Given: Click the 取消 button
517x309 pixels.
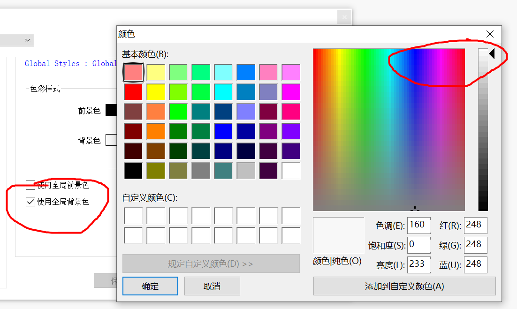Looking at the screenshot, I should [212, 286].
